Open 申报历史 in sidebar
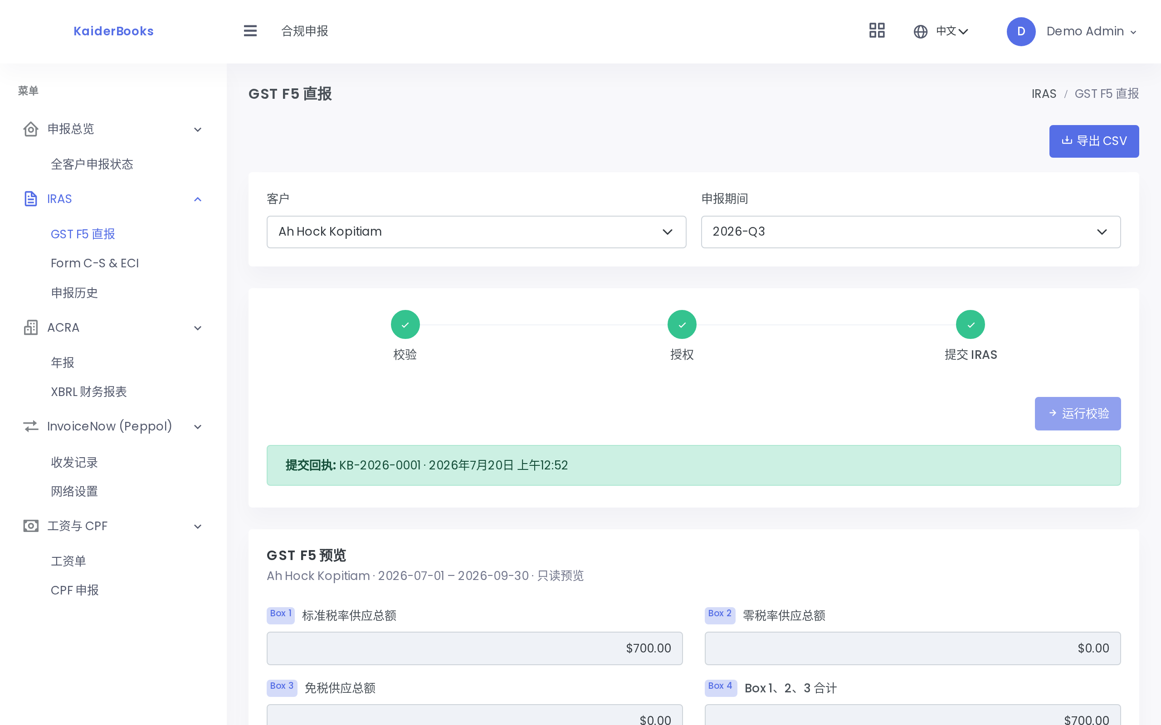The image size is (1161, 725). click(x=74, y=293)
